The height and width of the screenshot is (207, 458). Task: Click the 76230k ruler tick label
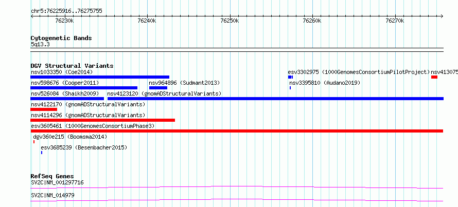(x=64, y=21)
